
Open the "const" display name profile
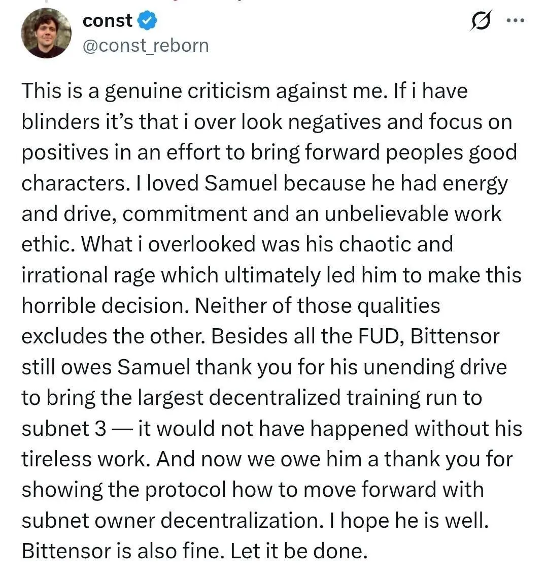coord(107,21)
